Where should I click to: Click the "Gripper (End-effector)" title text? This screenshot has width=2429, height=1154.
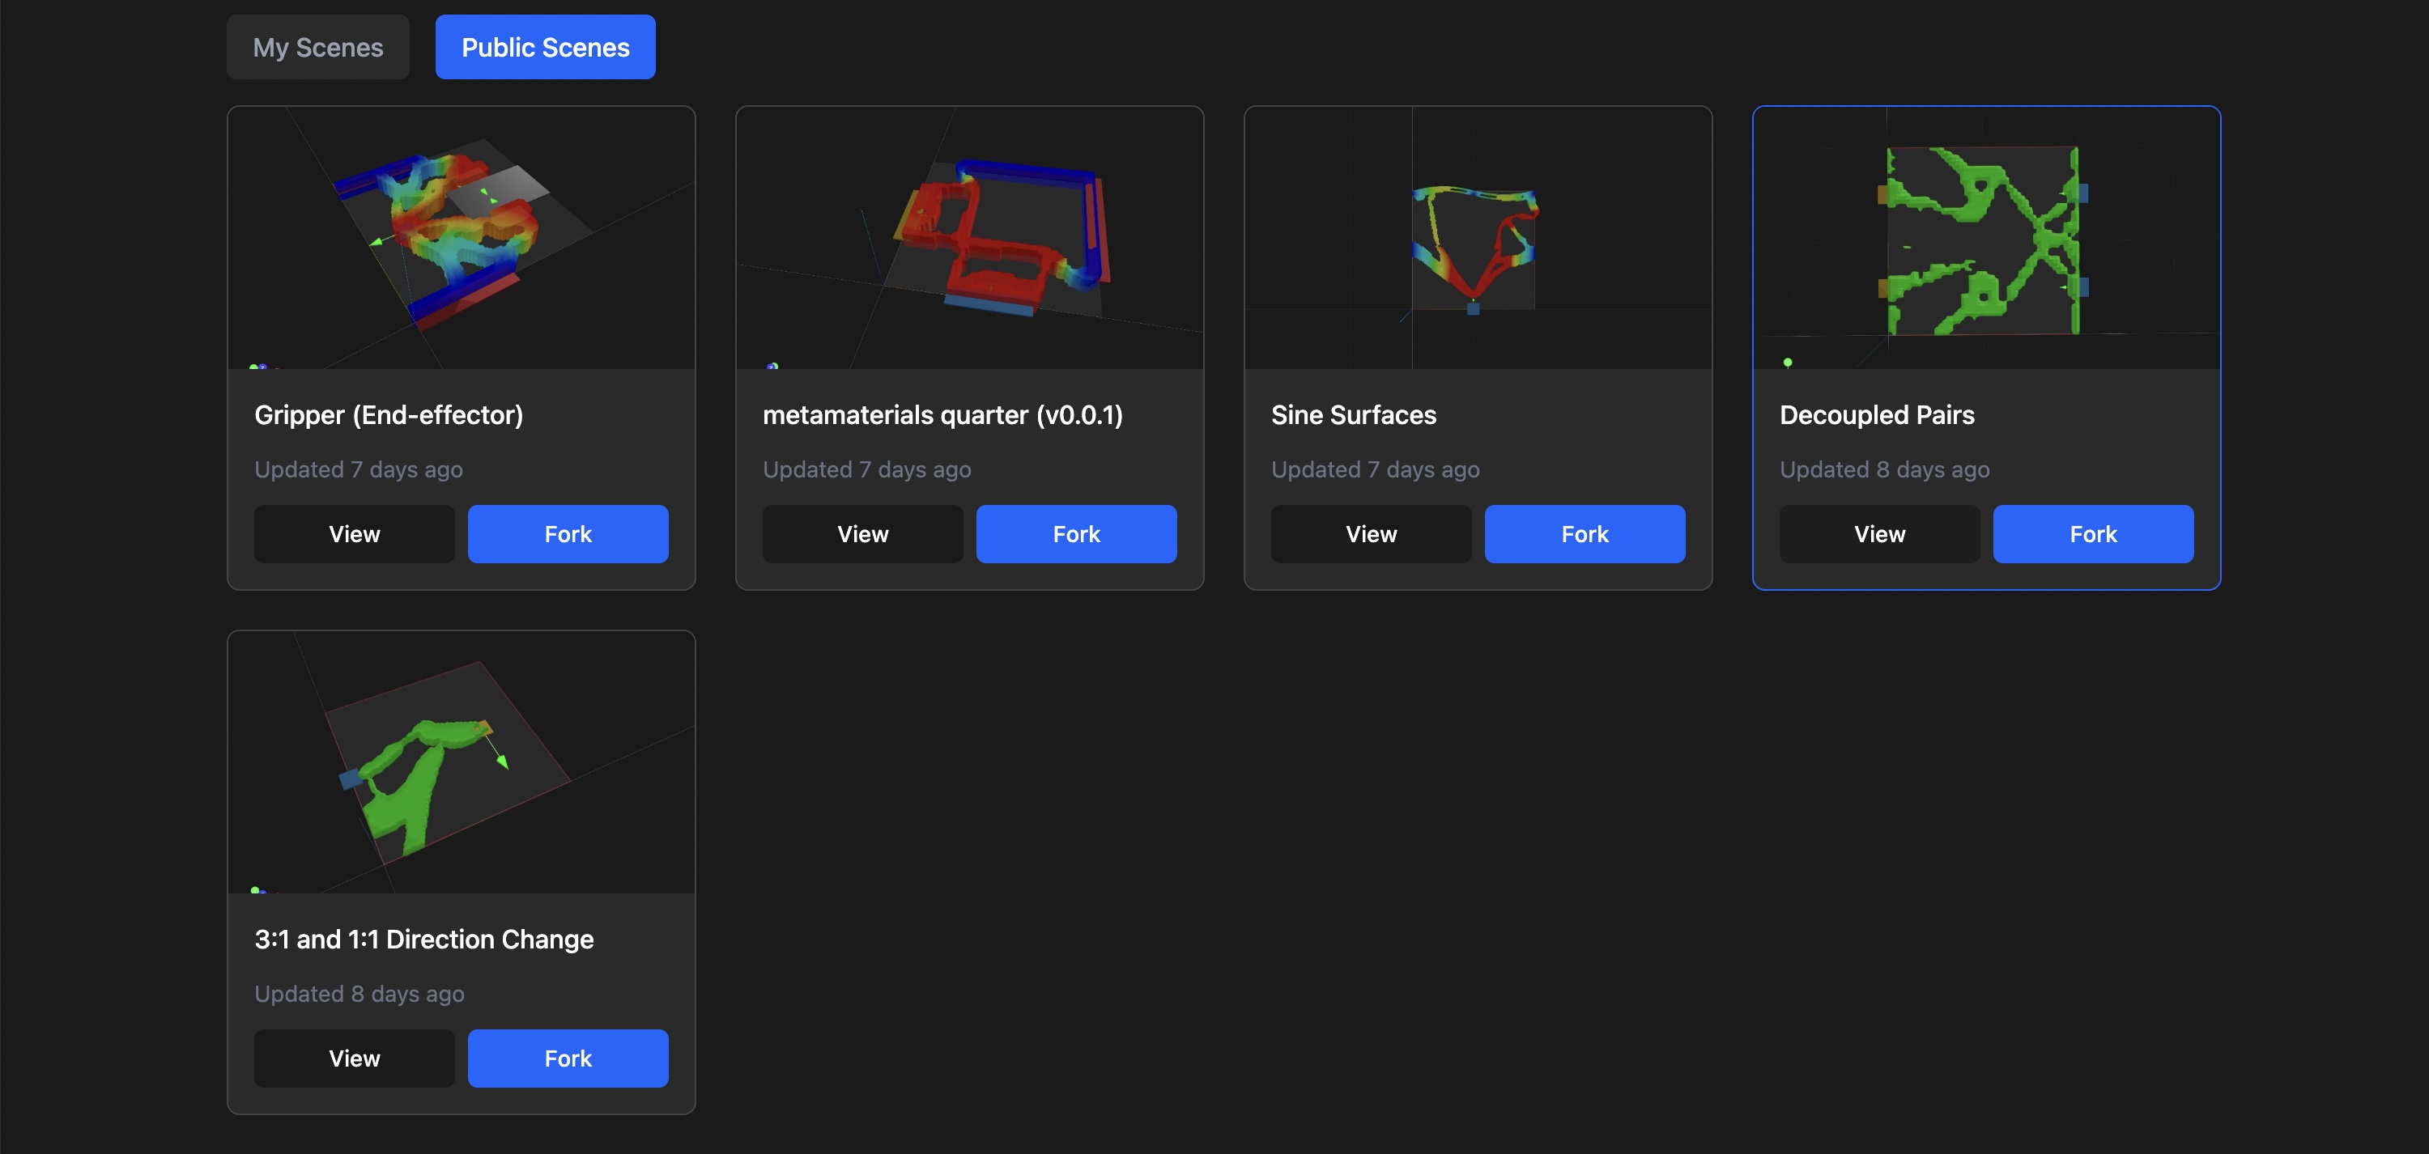coord(389,415)
